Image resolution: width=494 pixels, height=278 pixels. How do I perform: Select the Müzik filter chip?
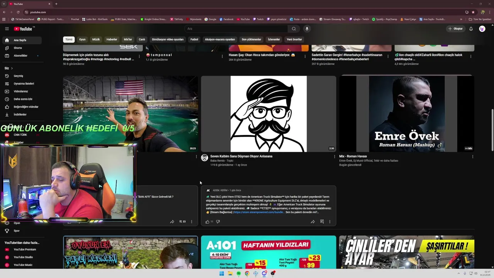tap(96, 39)
